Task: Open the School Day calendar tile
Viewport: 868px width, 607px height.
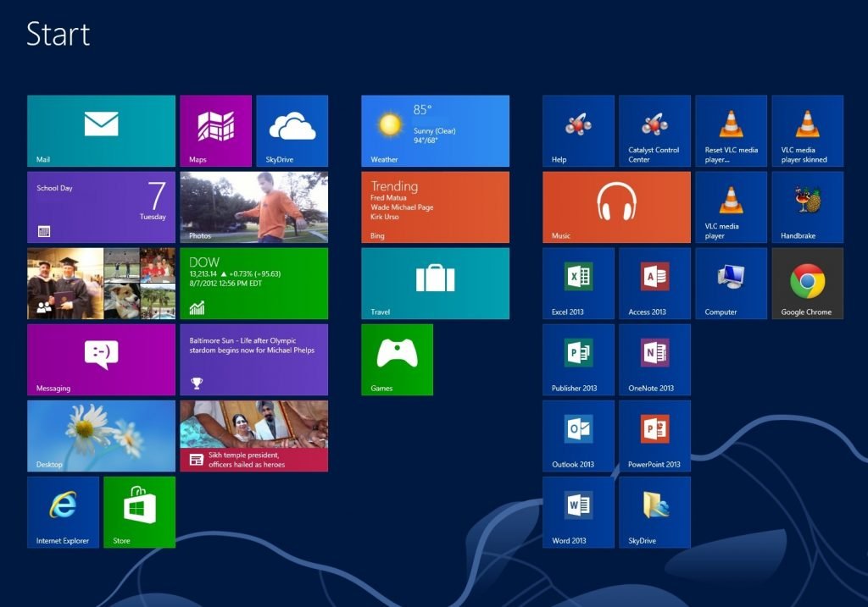Action: coord(101,207)
